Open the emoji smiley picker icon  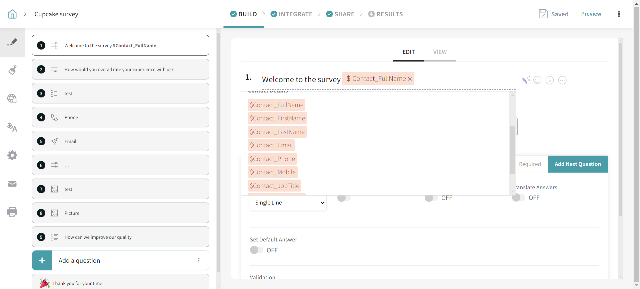tap(537, 80)
